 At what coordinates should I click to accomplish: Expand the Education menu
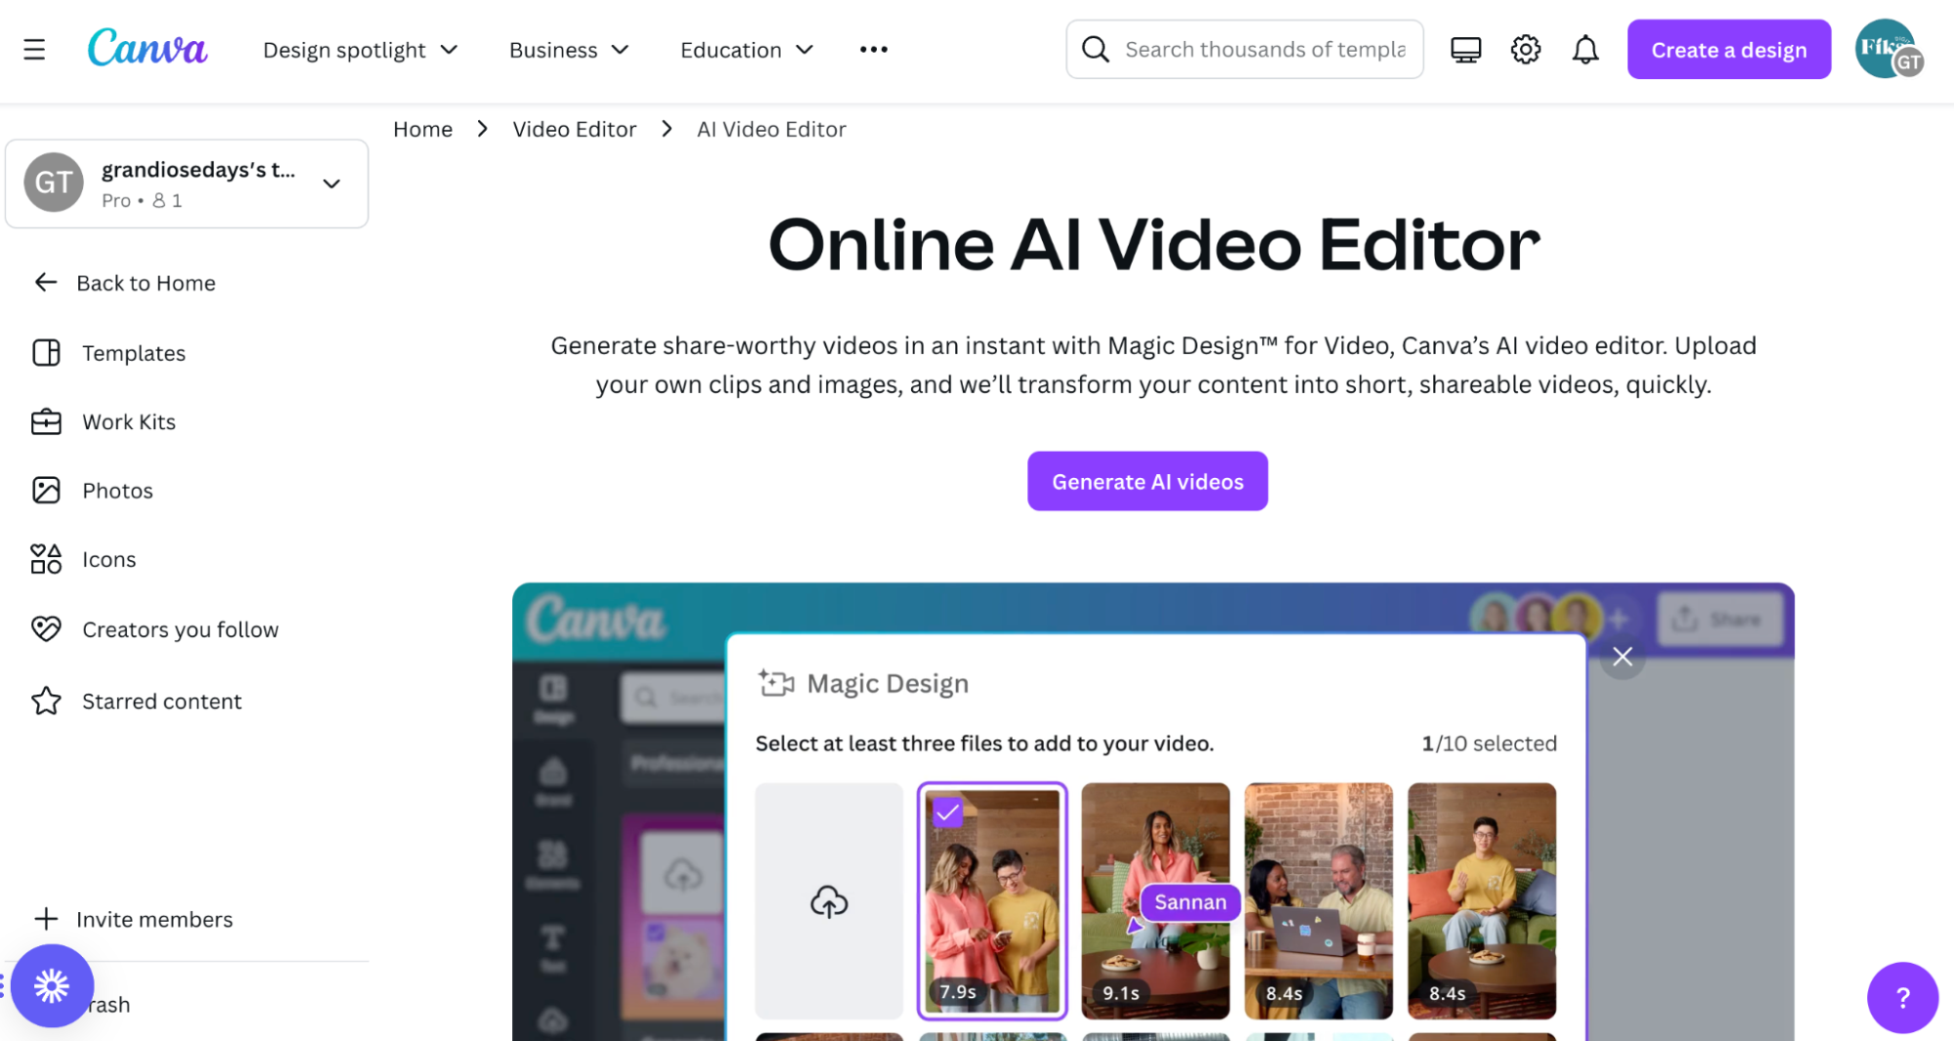click(747, 50)
